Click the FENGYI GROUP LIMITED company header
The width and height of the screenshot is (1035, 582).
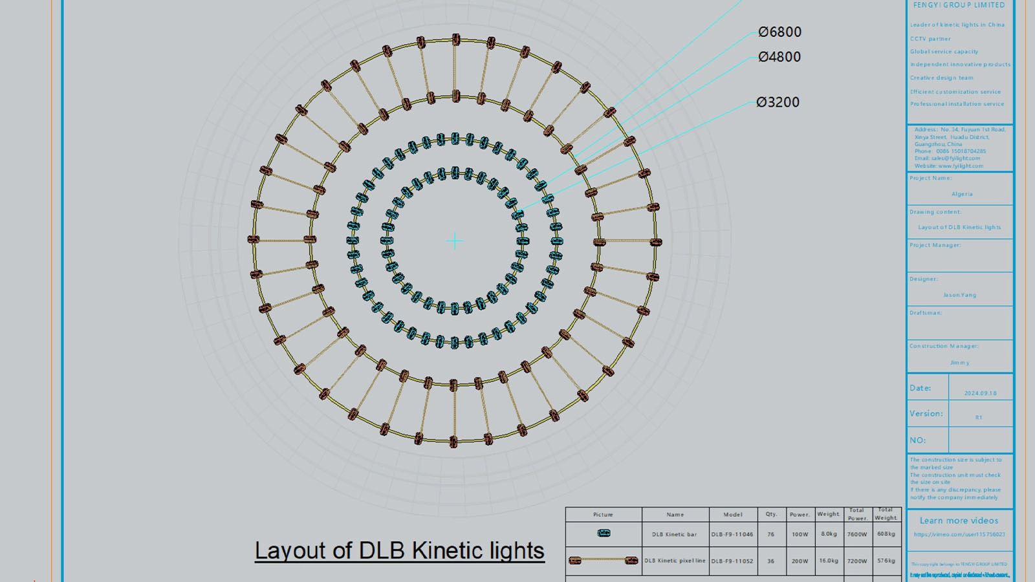pyautogui.click(x=959, y=5)
